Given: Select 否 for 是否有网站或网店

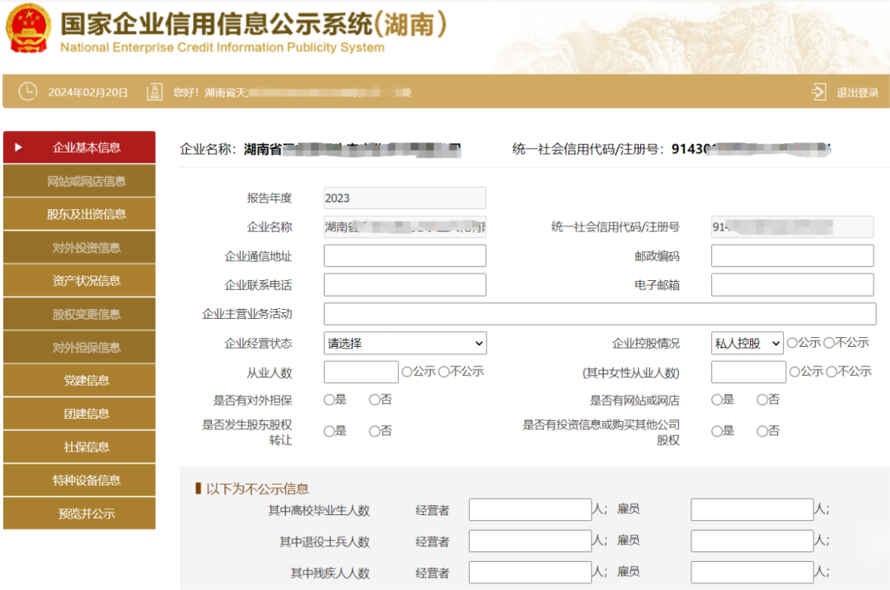Looking at the screenshot, I should click(x=762, y=400).
